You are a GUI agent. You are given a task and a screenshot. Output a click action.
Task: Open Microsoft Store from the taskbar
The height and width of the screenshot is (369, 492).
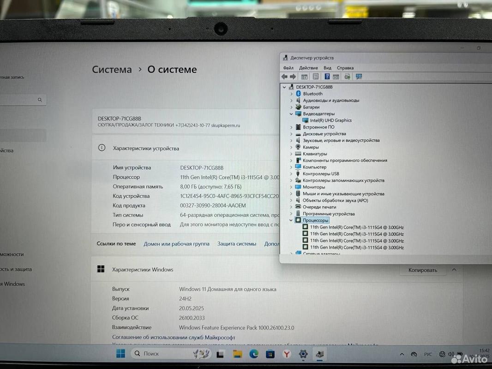[270, 354]
